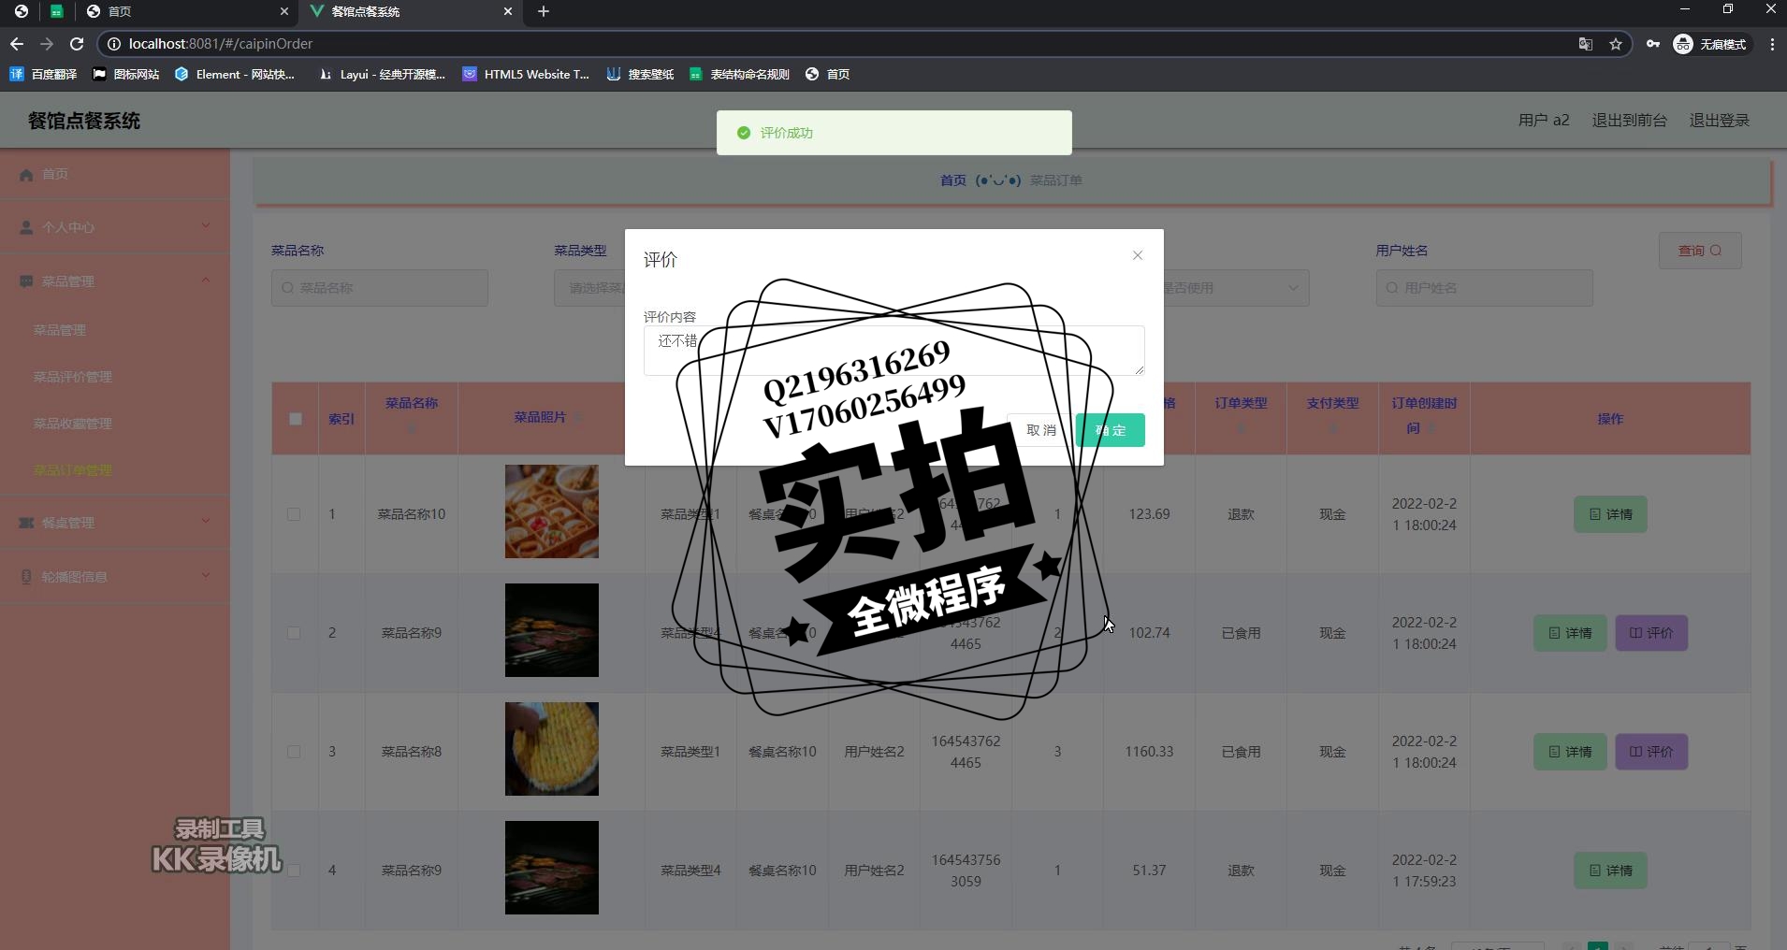Open the 搜索壁纸 bookmark
The width and height of the screenshot is (1787, 950).
click(640, 74)
